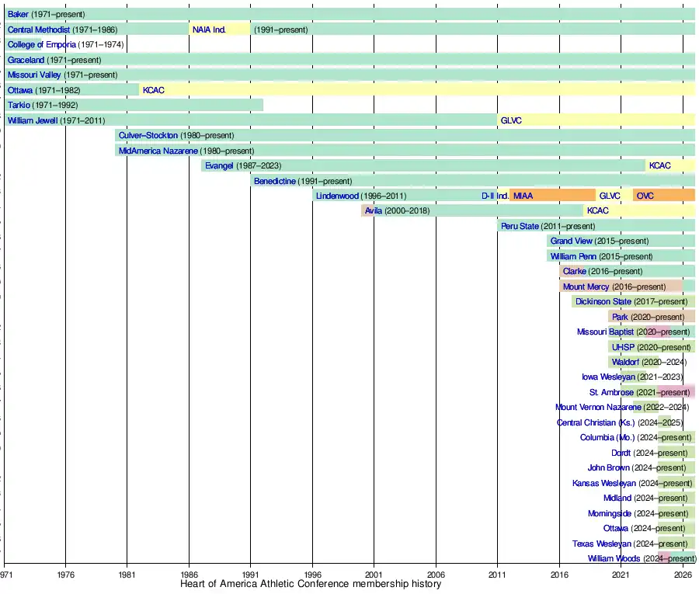Image resolution: width=699 pixels, height=594 pixels.
Task: Open the Lindenwood (1996–2011) link
Action: pos(337,196)
